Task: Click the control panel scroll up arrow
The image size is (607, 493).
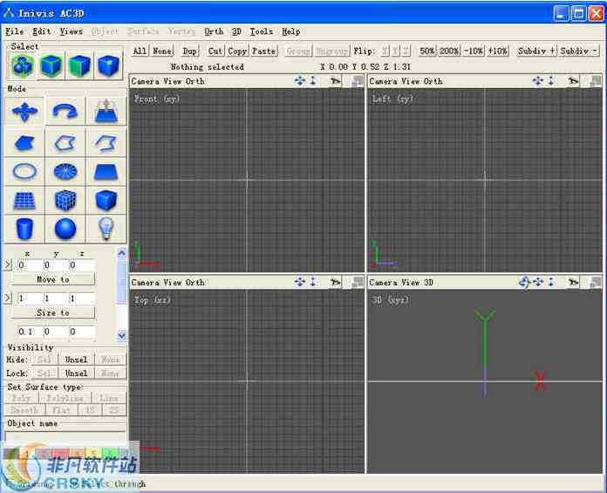Action: pos(121,253)
